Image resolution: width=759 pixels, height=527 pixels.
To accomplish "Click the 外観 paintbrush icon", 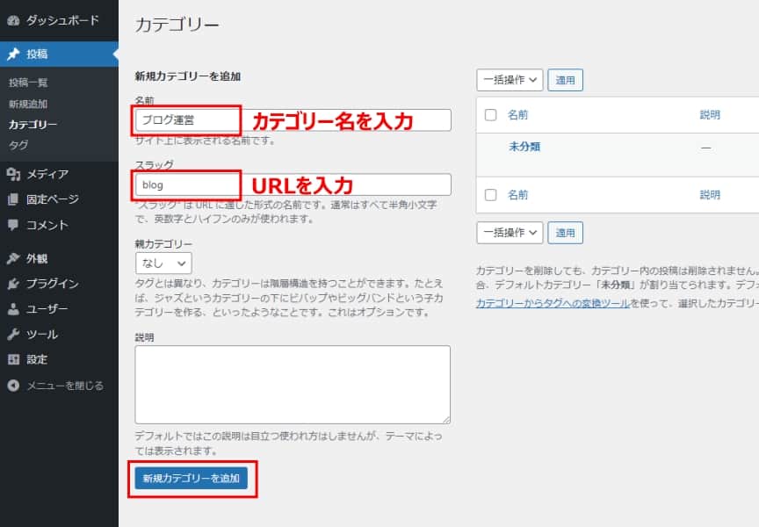I will tap(13, 259).
